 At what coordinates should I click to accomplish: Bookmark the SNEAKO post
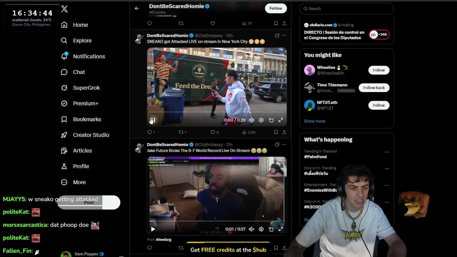point(276,132)
